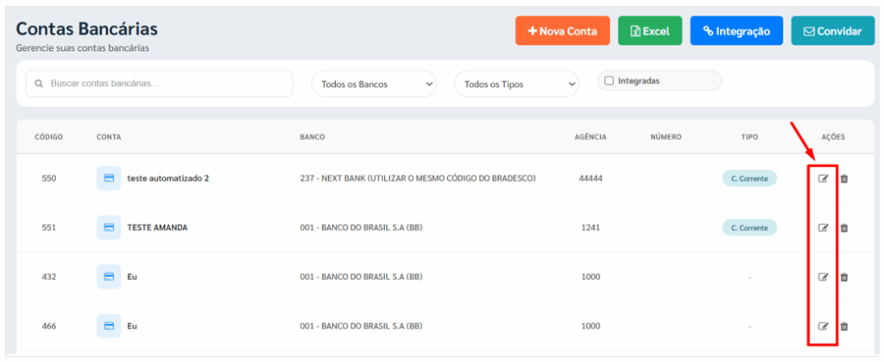Open edit for account code 432
The height and width of the screenshot is (362, 884).
click(823, 277)
